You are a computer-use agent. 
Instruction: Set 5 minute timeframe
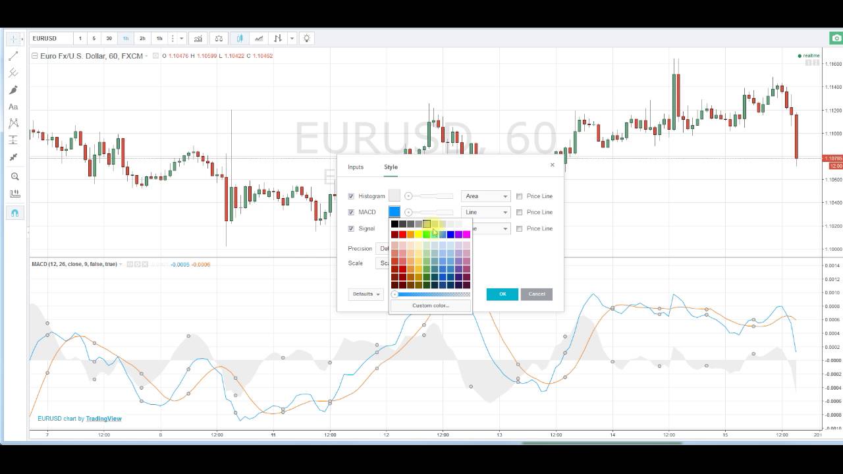click(94, 38)
